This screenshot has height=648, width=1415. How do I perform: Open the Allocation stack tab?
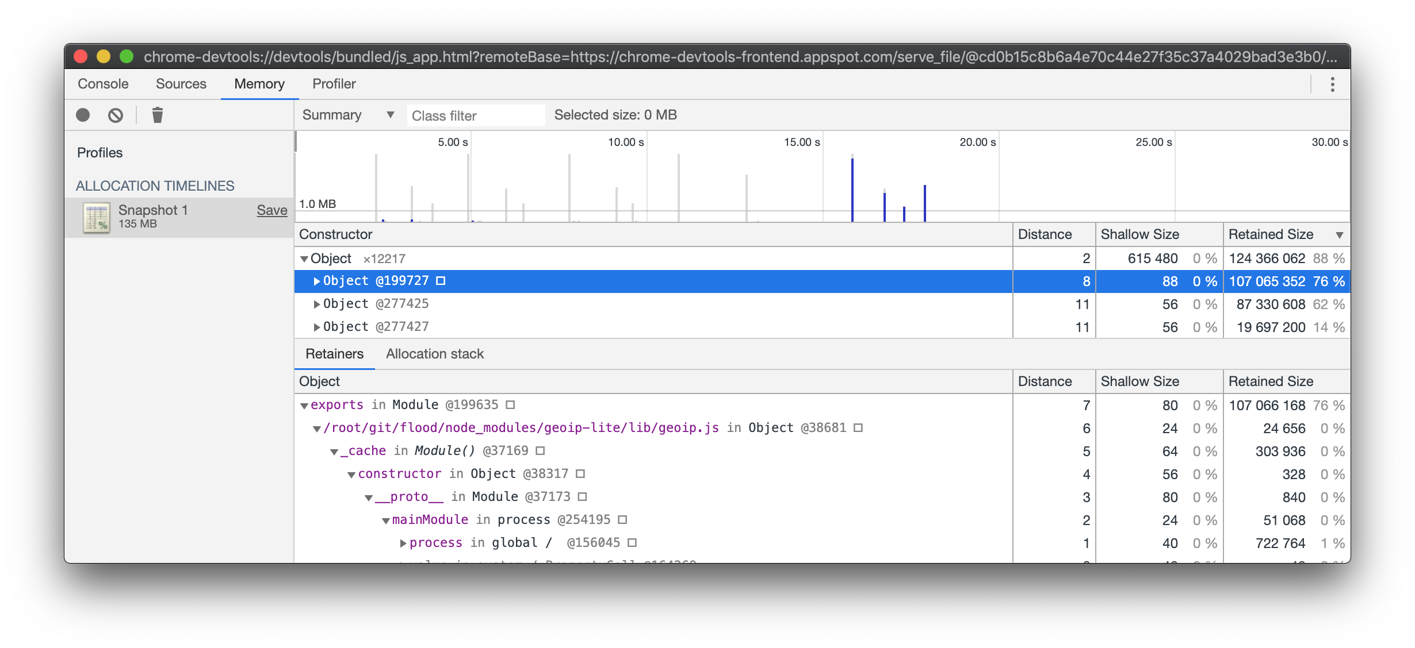[434, 354]
